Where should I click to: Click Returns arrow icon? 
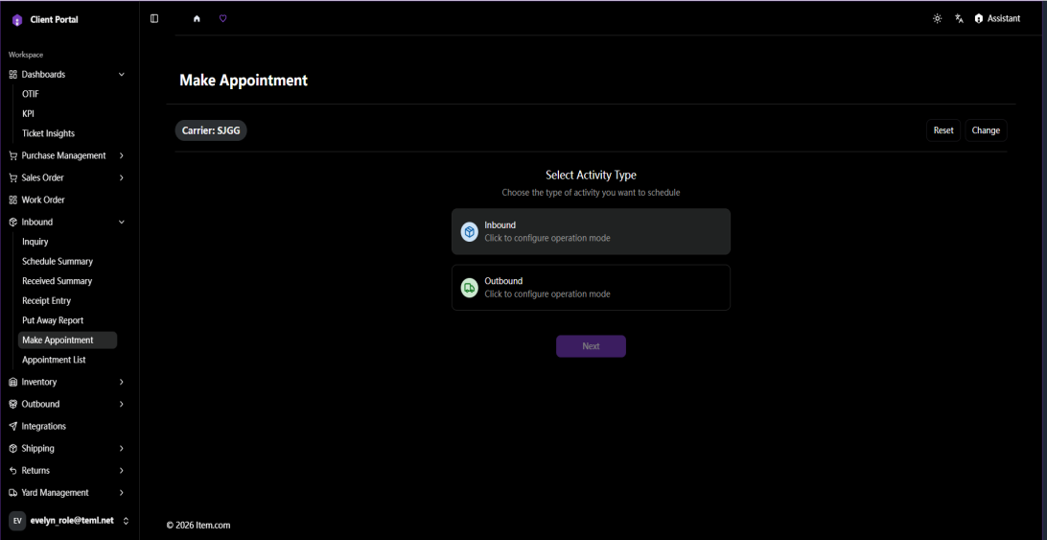(x=12, y=471)
